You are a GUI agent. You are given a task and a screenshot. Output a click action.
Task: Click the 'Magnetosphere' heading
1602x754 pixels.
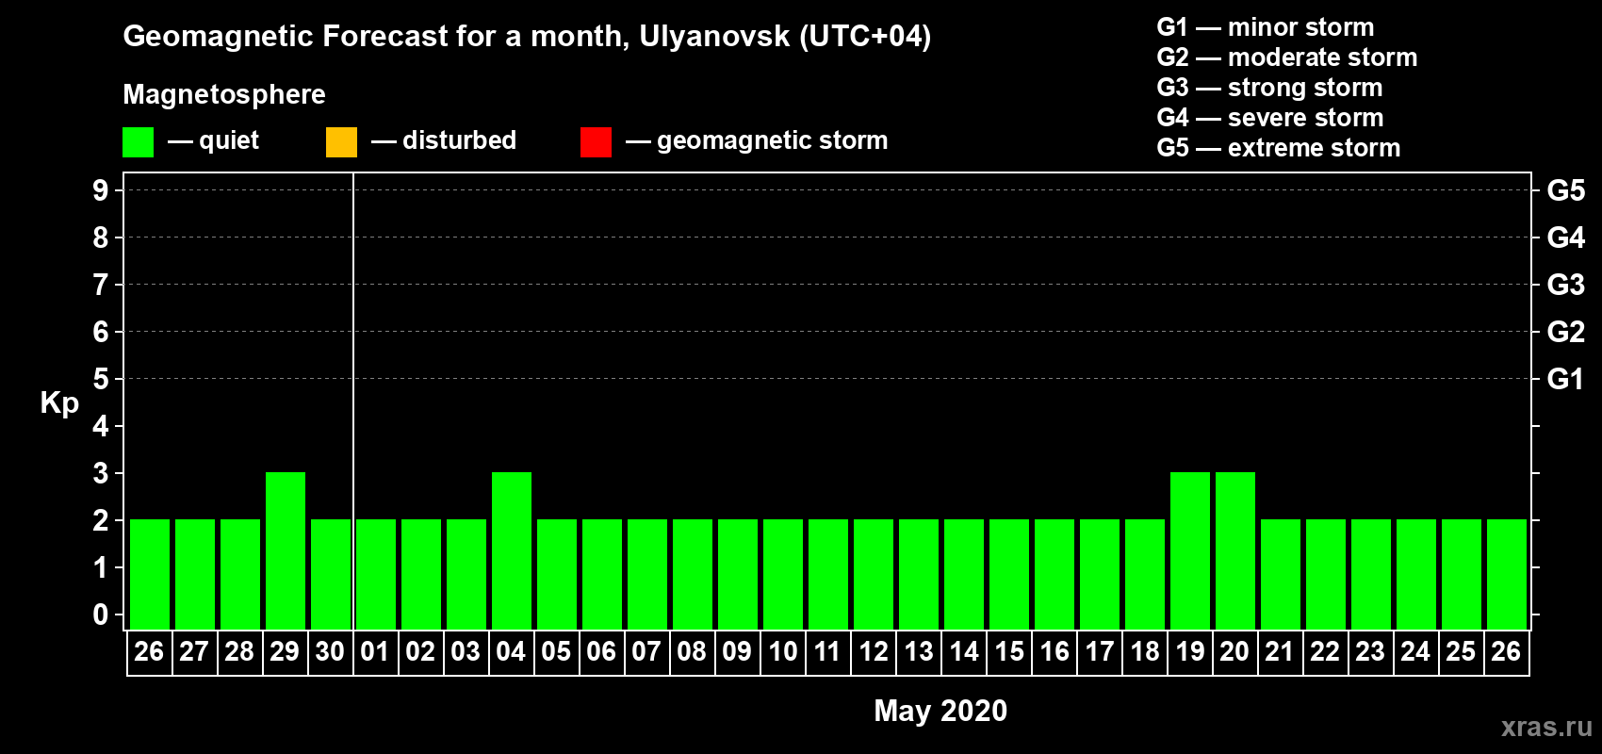[224, 94]
